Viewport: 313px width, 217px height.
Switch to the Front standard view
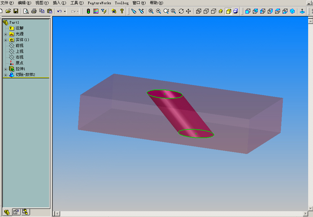tap(248, 11)
